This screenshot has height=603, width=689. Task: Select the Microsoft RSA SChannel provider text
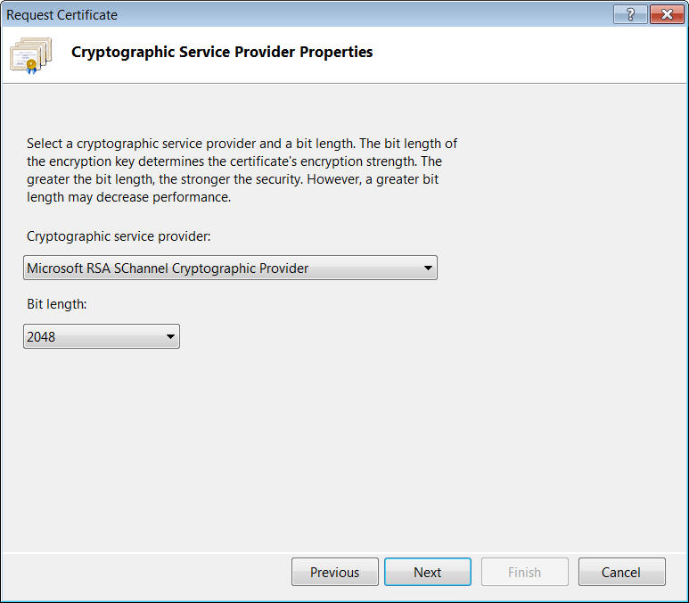tap(168, 268)
